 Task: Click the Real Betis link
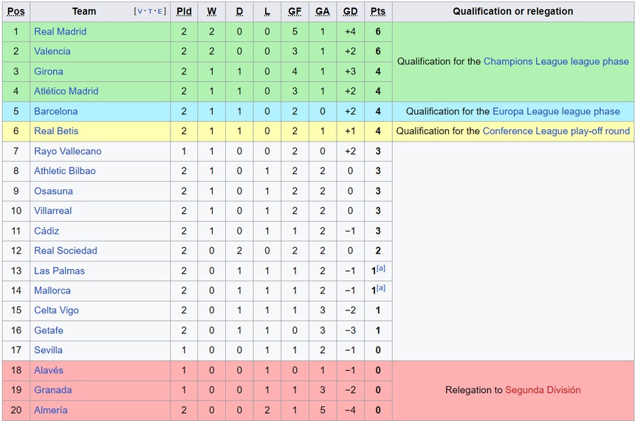[x=56, y=131]
